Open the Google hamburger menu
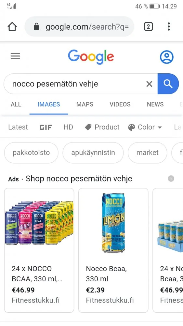The height and width of the screenshot is (326, 183). pos(15,56)
